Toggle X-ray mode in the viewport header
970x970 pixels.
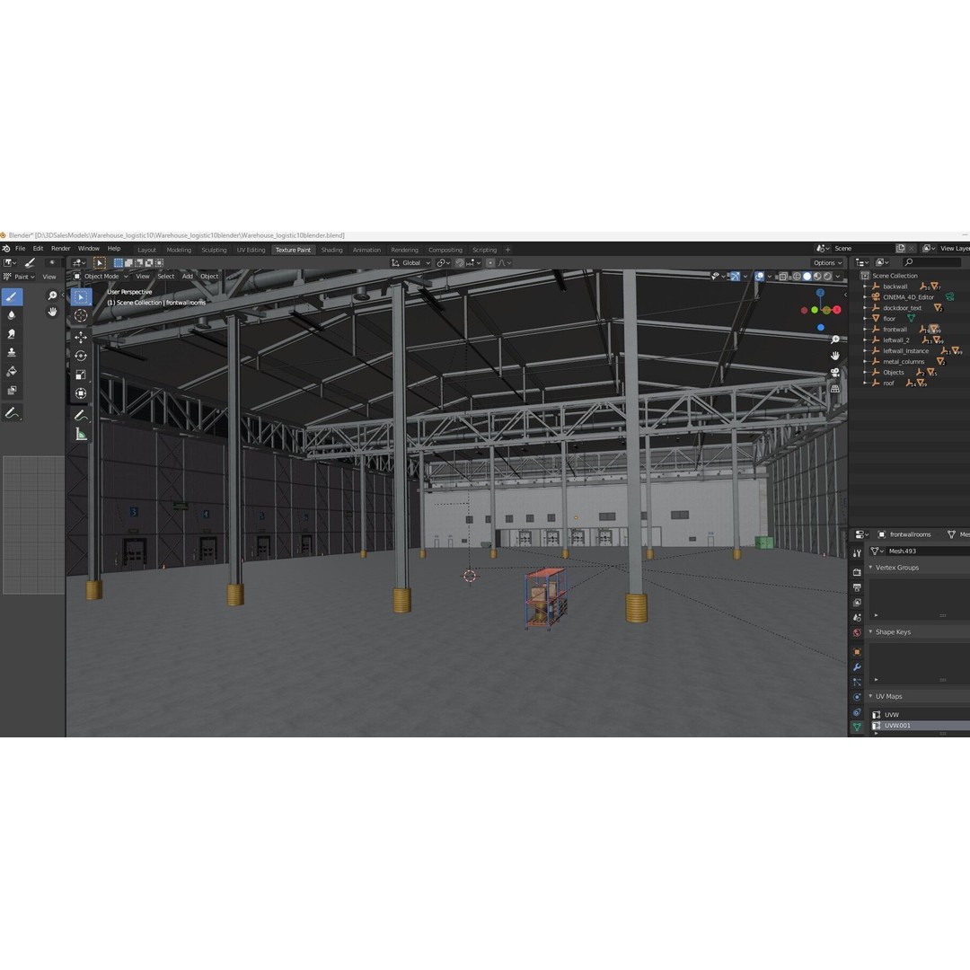pos(784,277)
